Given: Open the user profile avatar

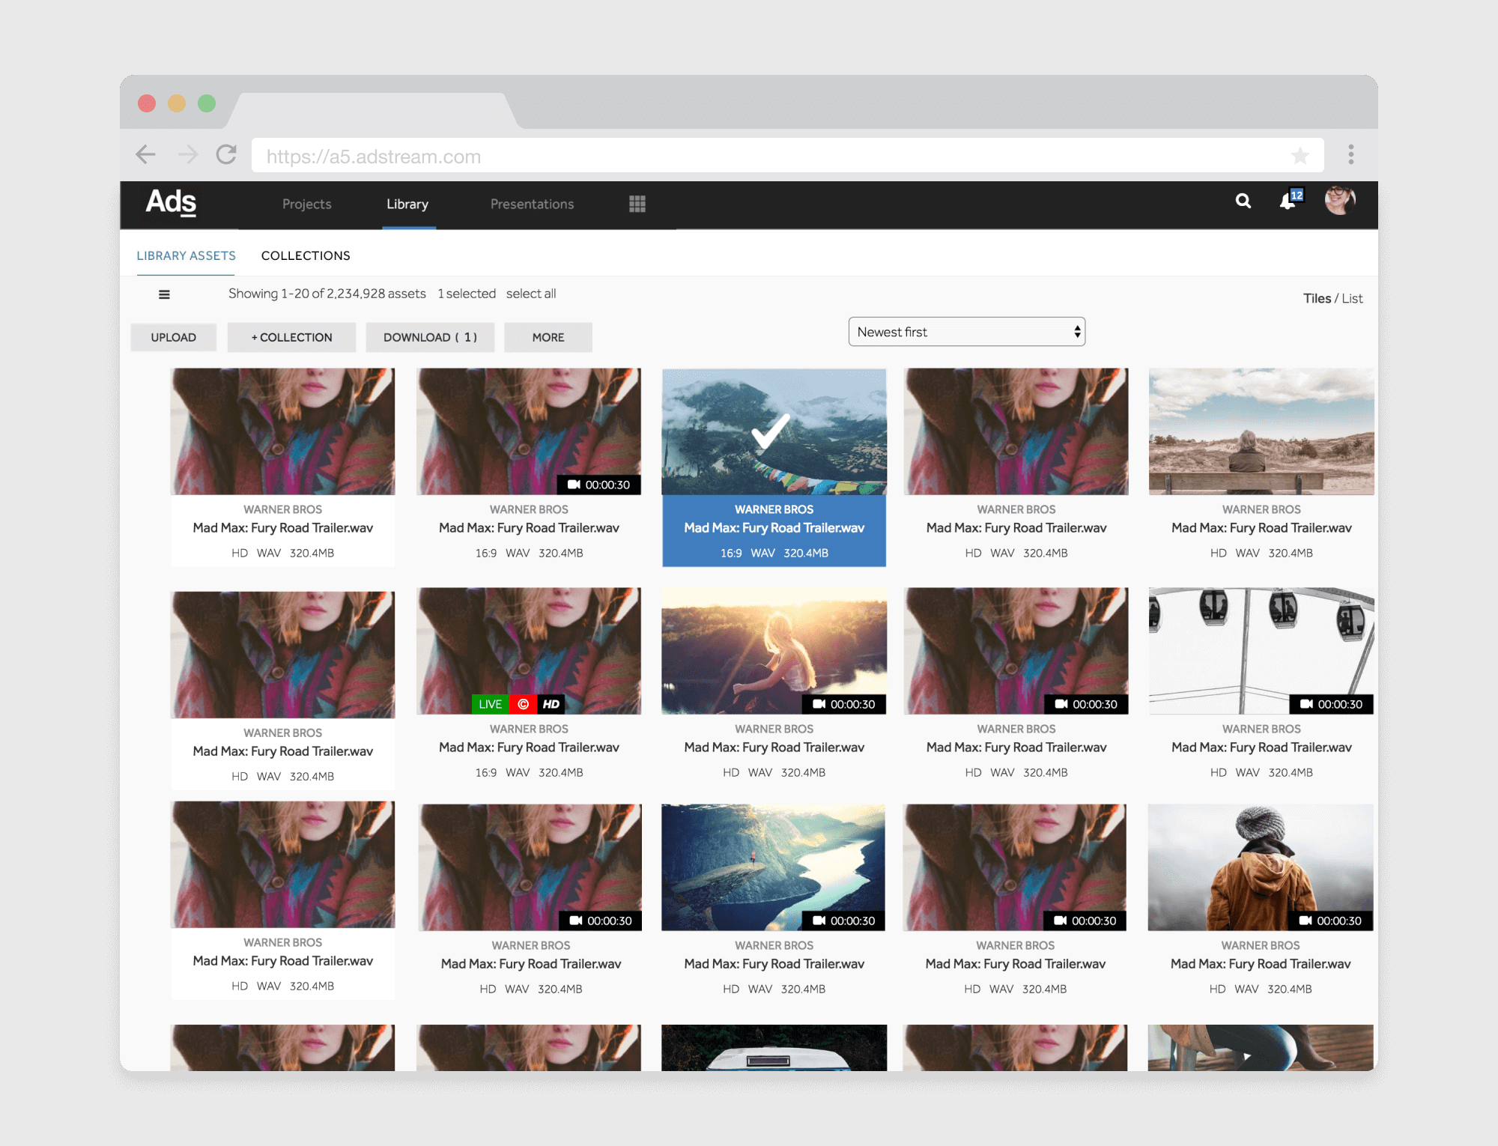Looking at the screenshot, I should [x=1340, y=201].
